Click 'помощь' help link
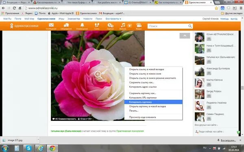The image size is (244, 152). click(x=224, y=19)
